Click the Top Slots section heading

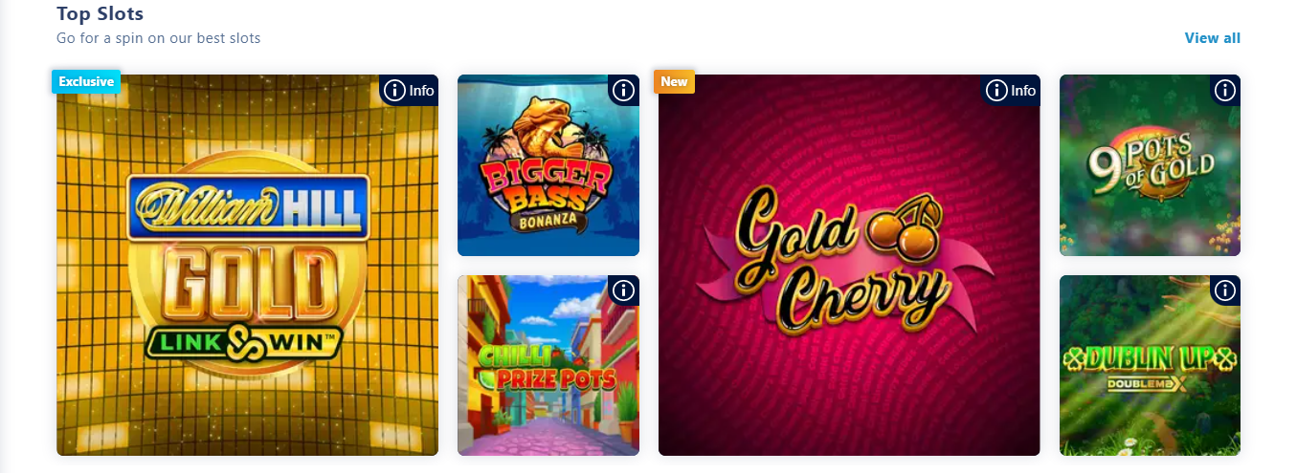pos(101,14)
